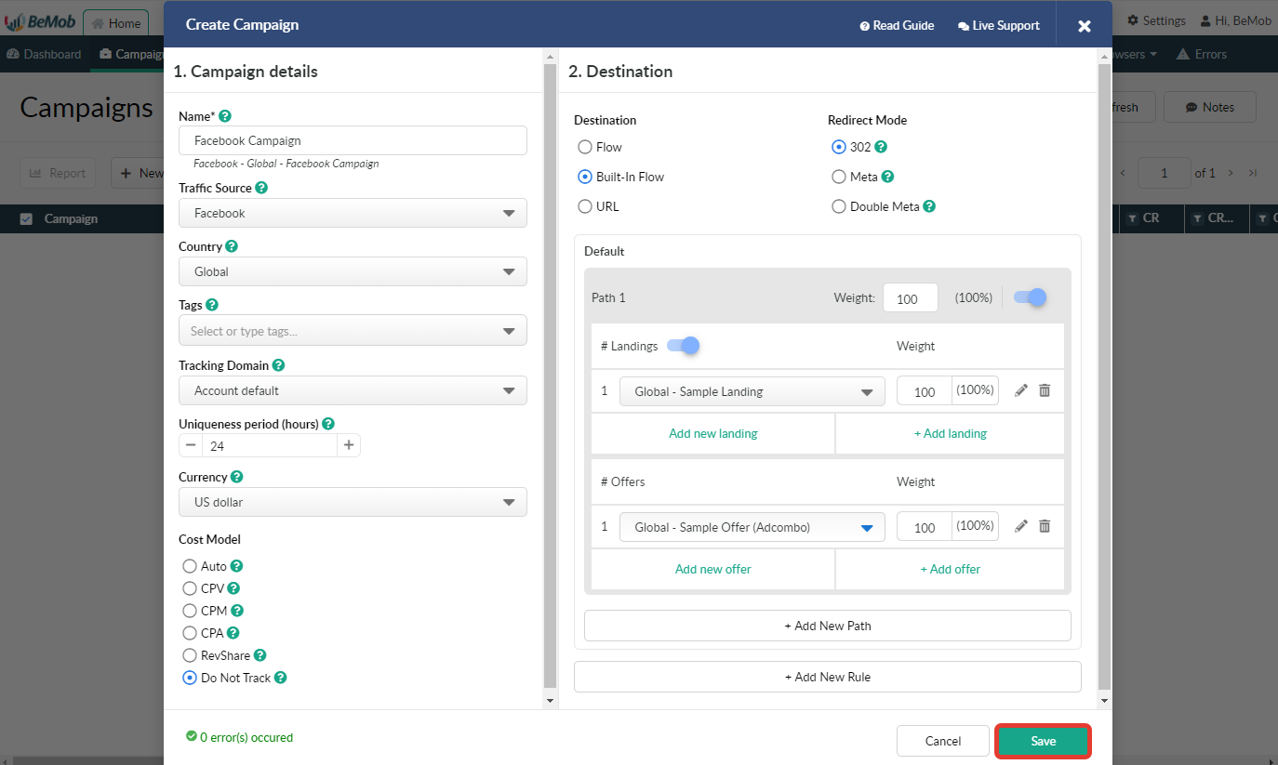The width and height of the screenshot is (1278, 765).
Task: Click the Cancel button
Action: [x=943, y=741]
